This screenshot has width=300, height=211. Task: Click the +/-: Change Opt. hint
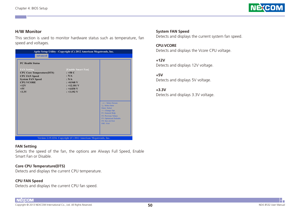[x=108, y=111]
